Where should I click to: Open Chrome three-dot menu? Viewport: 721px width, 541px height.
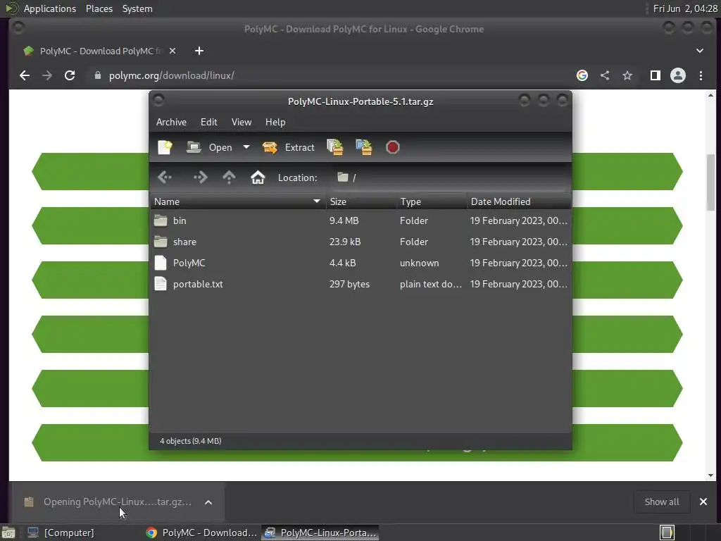pyautogui.click(x=701, y=75)
